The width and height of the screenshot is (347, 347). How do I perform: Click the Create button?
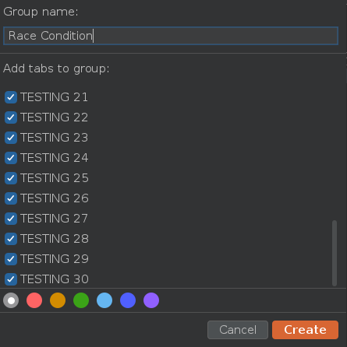pyautogui.click(x=305, y=330)
